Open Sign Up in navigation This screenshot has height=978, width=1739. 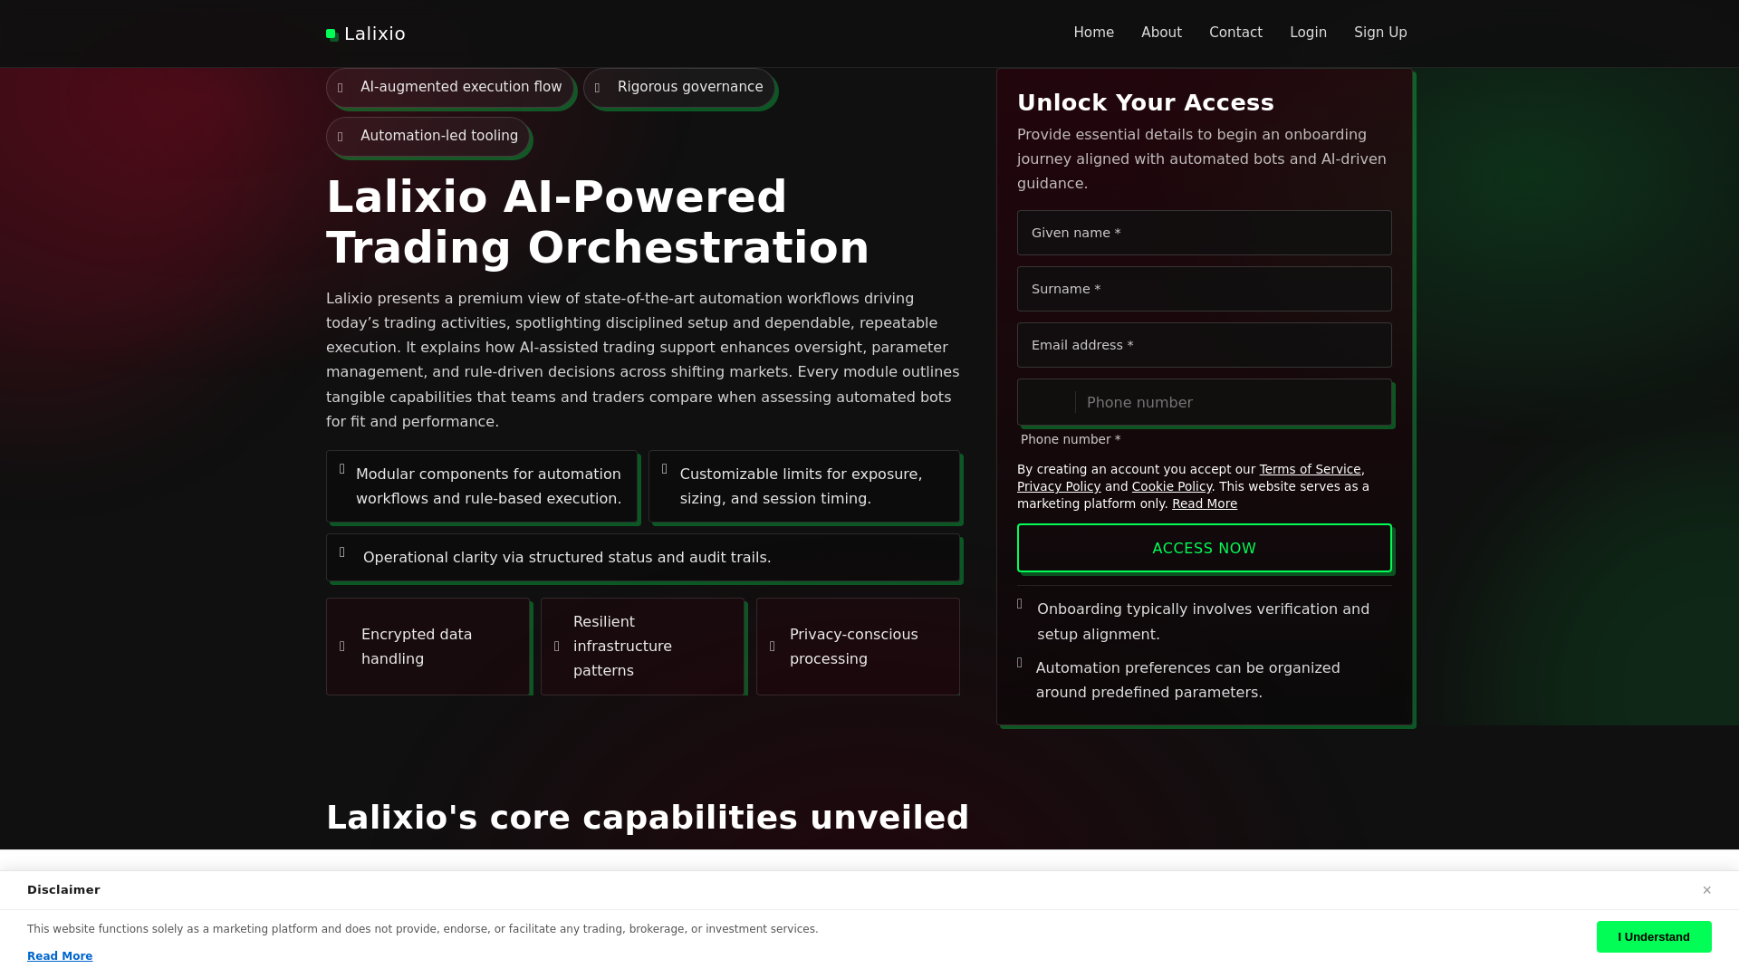point(1380,33)
